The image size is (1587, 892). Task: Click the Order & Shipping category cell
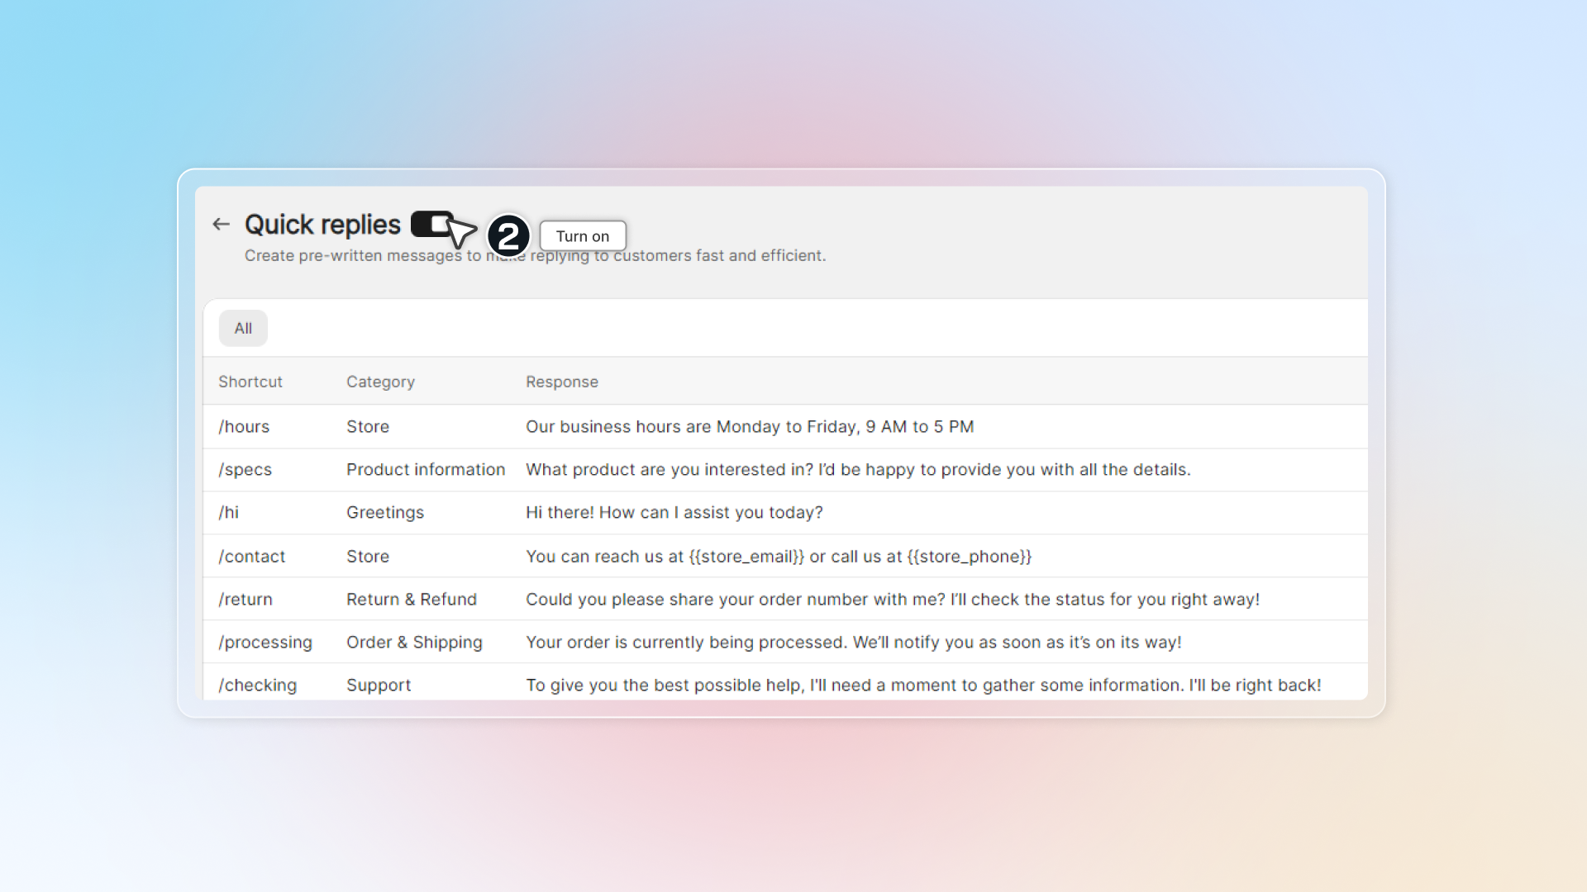(413, 642)
